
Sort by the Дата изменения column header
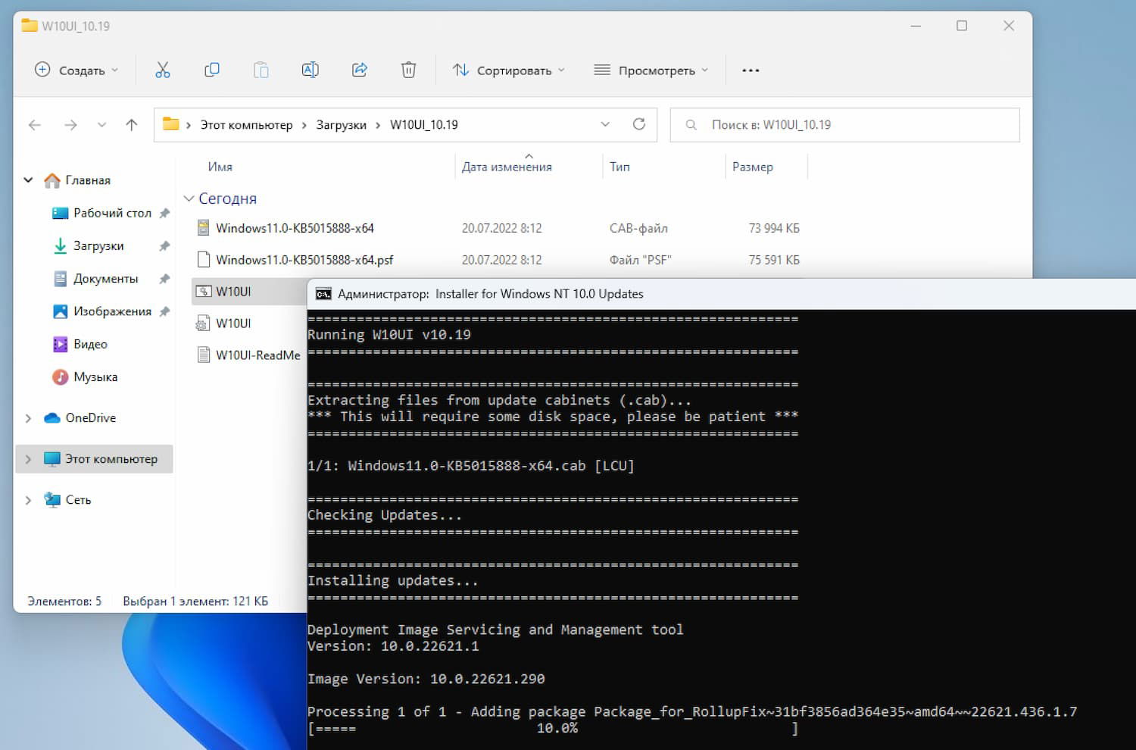(507, 167)
